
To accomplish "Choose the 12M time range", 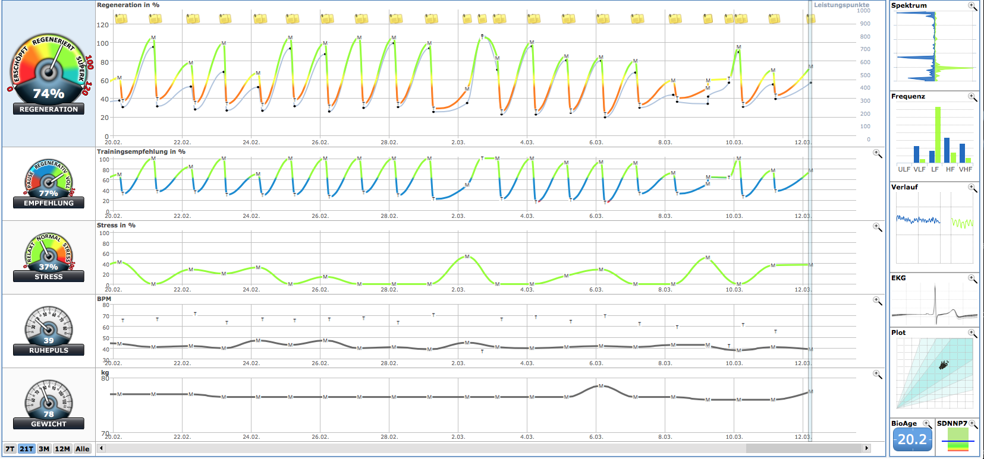I will (x=62, y=449).
